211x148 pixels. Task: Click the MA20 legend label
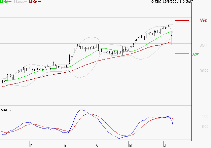coord(4,2)
